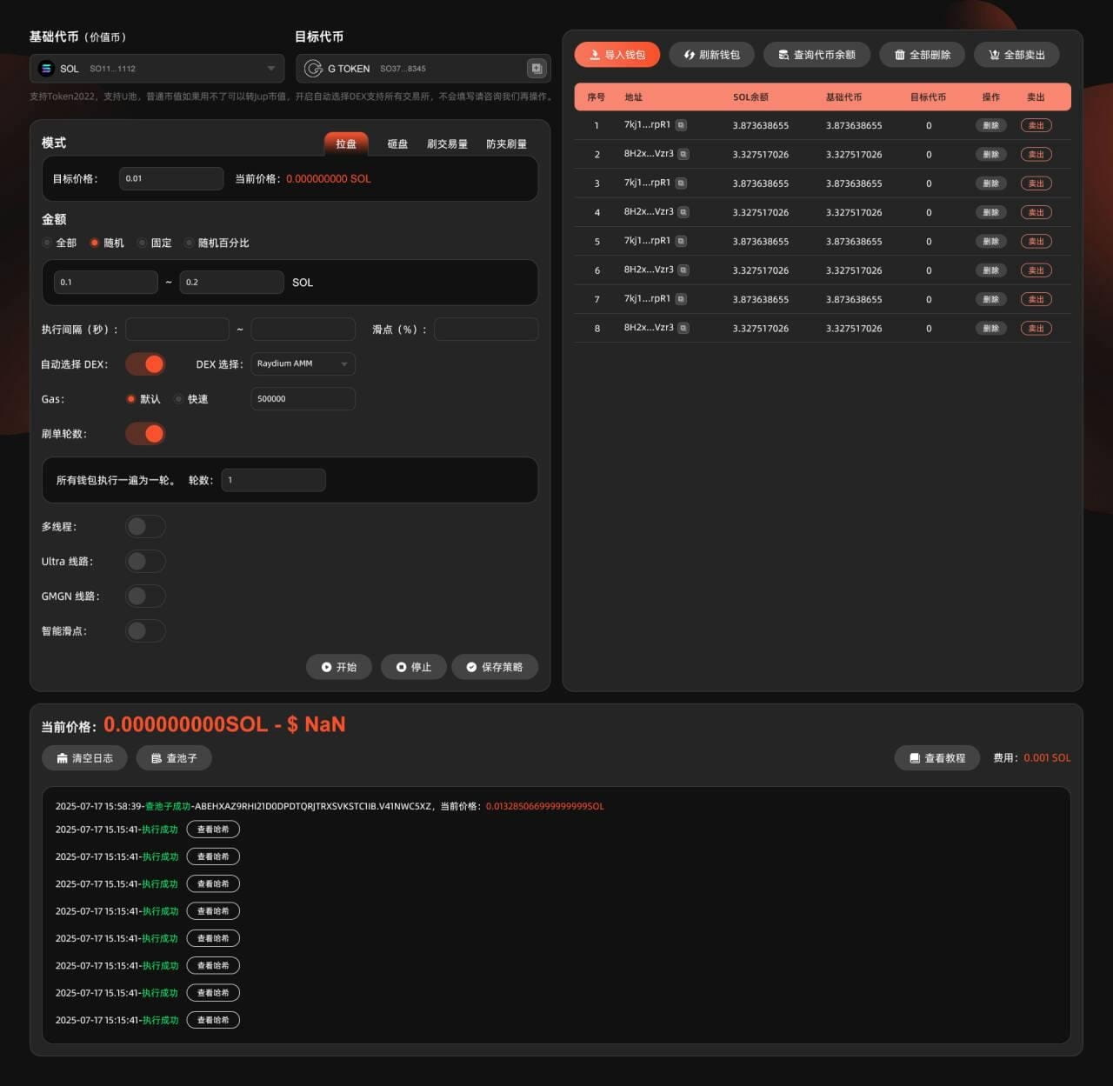Click 卖出 button in wallet row 1
Image resolution: width=1113 pixels, height=1086 pixels.
pyautogui.click(x=1036, y=125)
